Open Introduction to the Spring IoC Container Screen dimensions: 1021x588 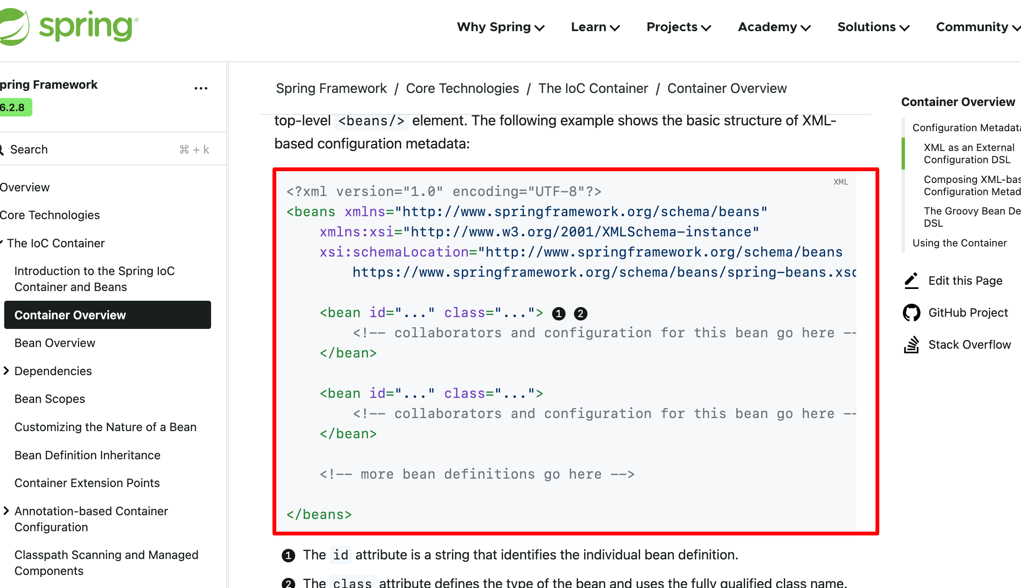coord(95,279)
